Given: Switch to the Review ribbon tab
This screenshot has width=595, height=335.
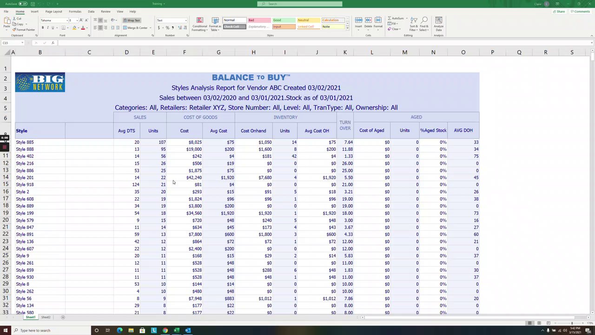Looking at the screenshot, I should pos(106,12).
